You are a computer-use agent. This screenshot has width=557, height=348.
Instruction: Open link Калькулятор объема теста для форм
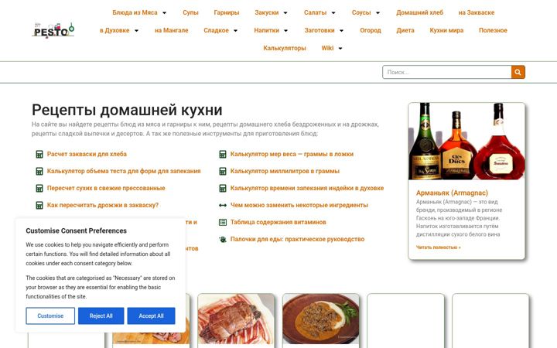(x=124, y=171)
